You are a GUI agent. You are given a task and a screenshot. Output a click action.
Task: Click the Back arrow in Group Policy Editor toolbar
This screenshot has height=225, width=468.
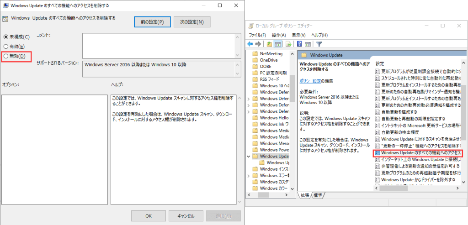pos(250,44)
